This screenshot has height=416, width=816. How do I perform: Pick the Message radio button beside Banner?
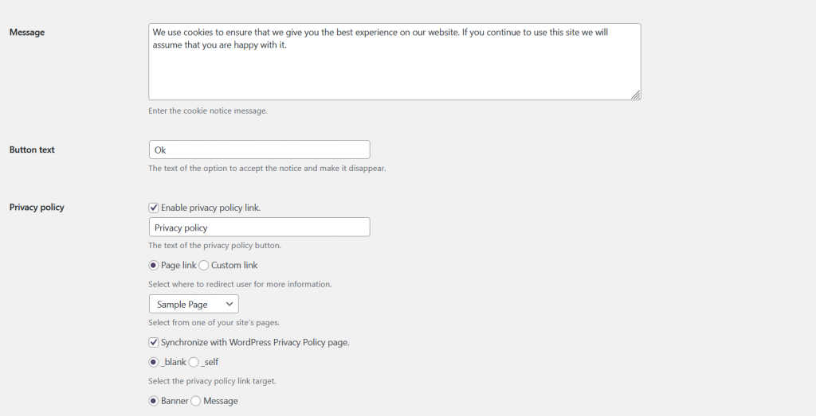[x=196, y=401]
